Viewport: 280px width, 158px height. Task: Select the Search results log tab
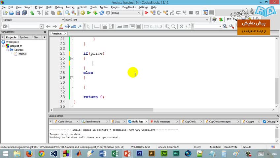(93, 121)
